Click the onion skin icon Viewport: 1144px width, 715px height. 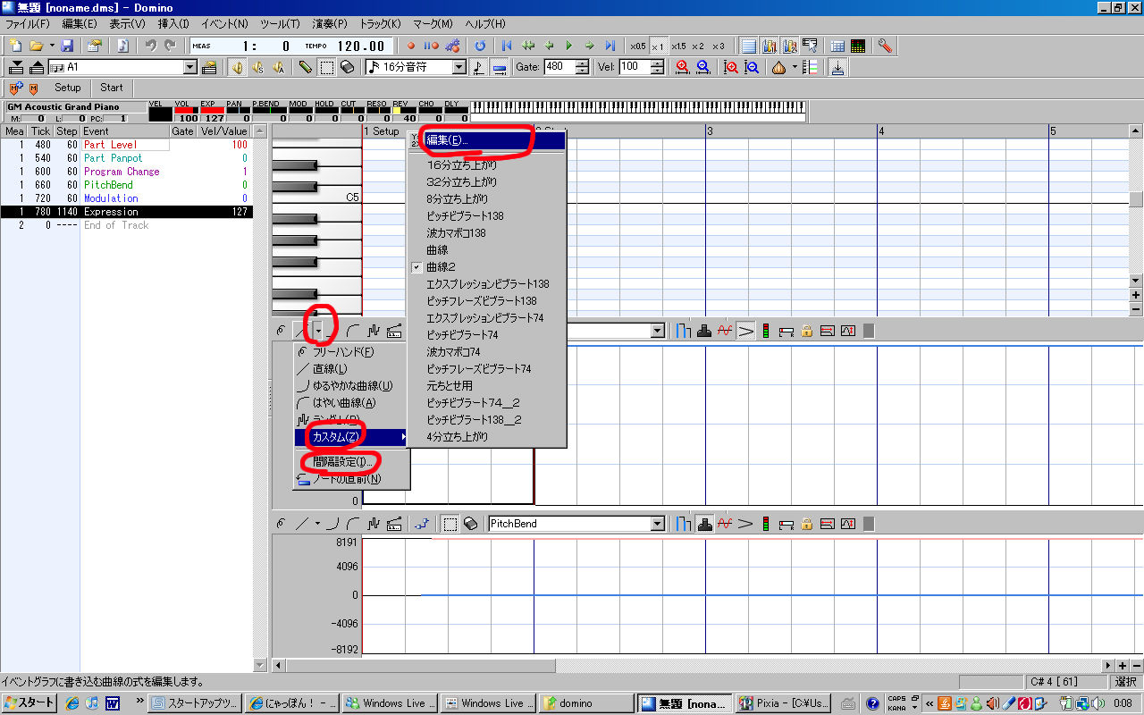click(x=779, y=67)
